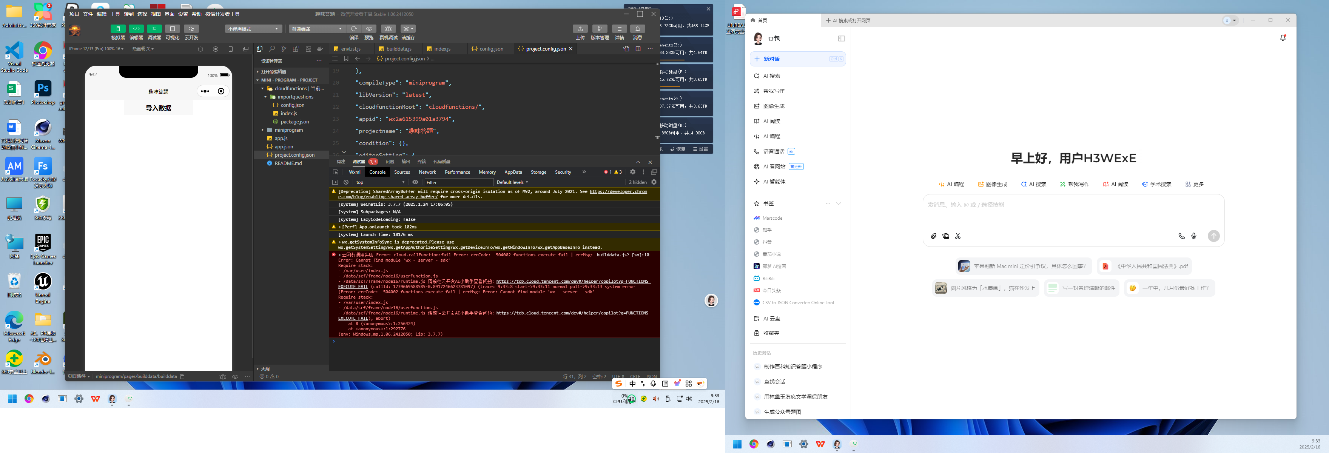
Task: Toggle the console live expression eye
Action: coord(415,182)
